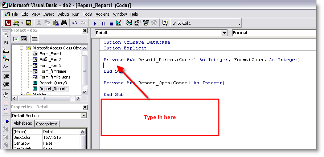Screen dimensions: 324x157
Task: Open Visual Basic Help question mark icon
Action: pos(165,23)
